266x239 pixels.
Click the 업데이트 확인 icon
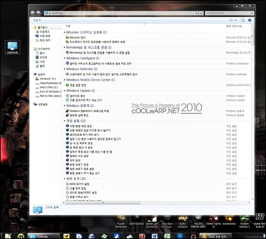pyautogui.click(x=67, y=96)
